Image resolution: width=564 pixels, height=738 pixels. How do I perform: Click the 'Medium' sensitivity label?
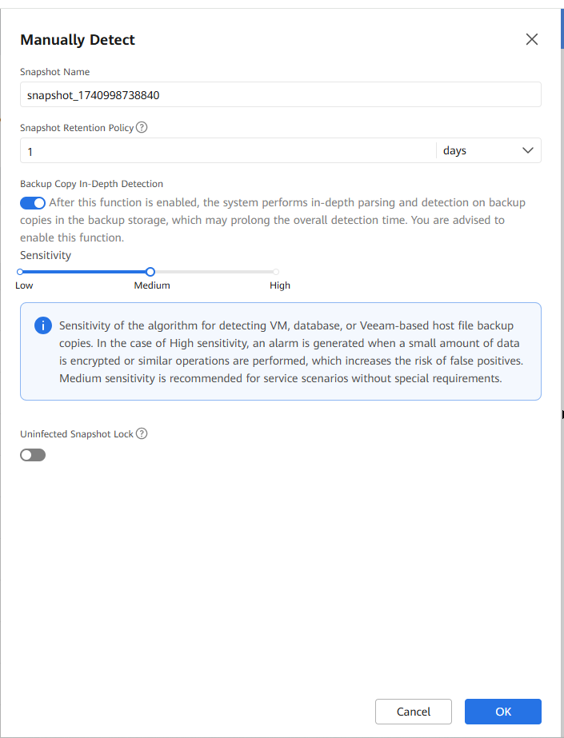(152, 285)
